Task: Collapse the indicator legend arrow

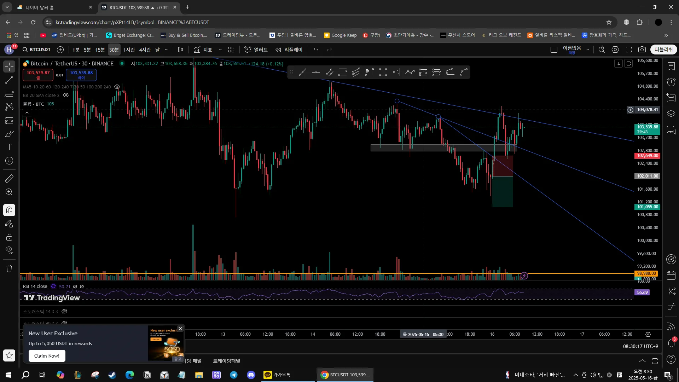Action: [x=27, y=113]
